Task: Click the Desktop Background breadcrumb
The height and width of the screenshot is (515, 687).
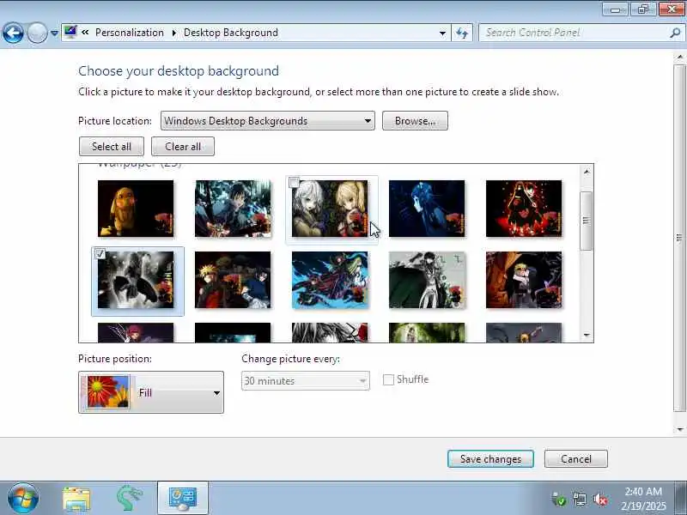Action: coord(231,33)
